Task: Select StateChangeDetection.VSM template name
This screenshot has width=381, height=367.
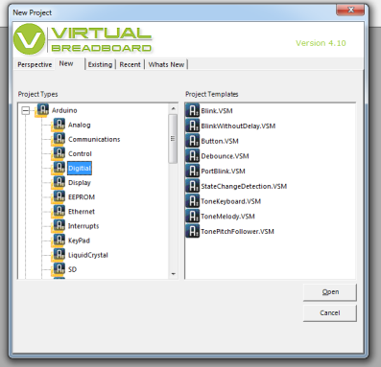Action: [244, 186]
